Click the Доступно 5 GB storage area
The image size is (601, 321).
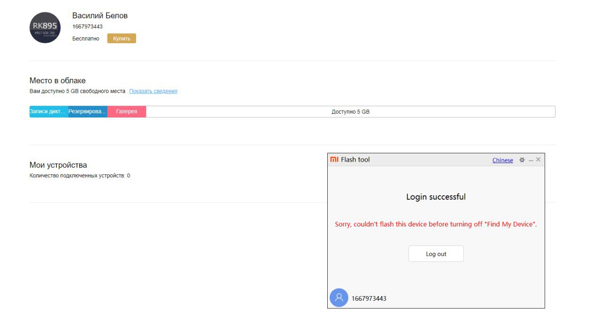(x=350, y=112)
